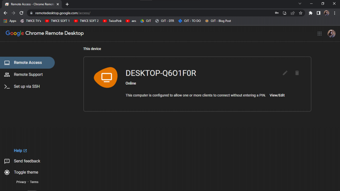Open Set up via SSH
Image resolution: width=340 pixels, height=191 pixels.
tap(27, 87)
